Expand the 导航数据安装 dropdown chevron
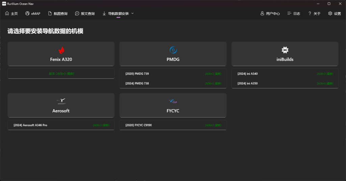The image size is (346, 181). [132, 14]
